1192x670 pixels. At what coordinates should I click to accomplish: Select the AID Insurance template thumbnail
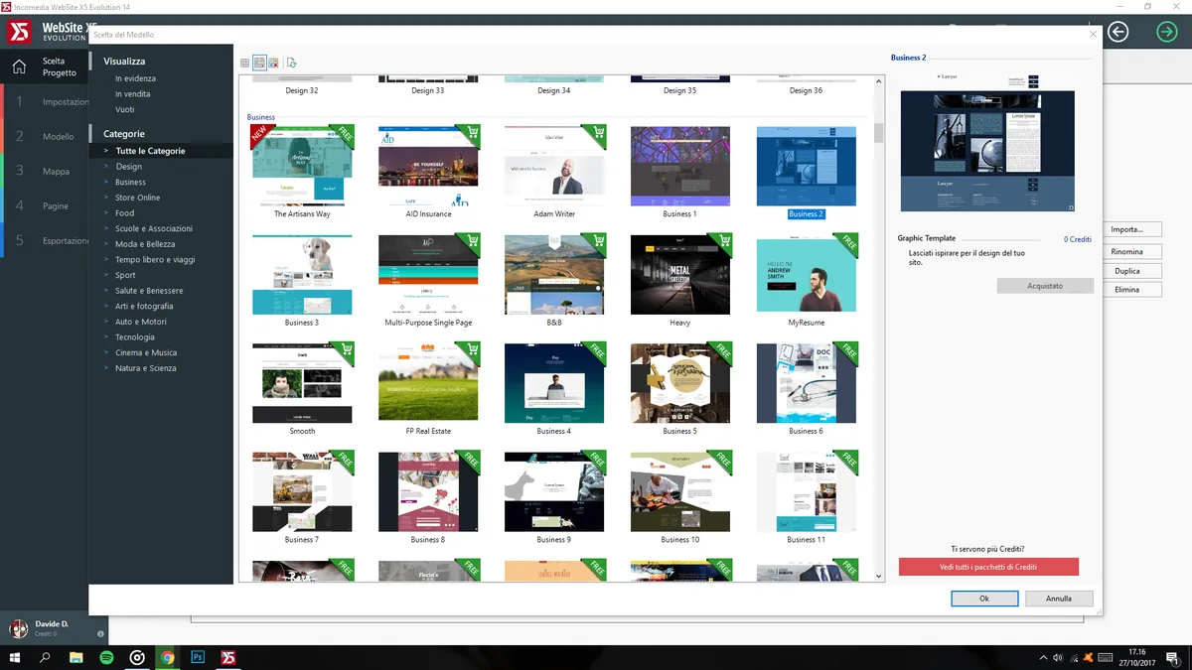point(428,166)
